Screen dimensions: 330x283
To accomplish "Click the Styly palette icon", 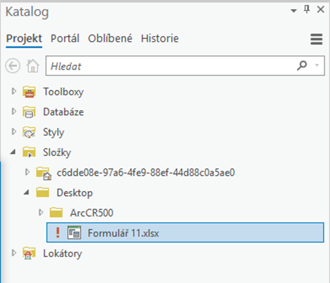I will (29, 133).
